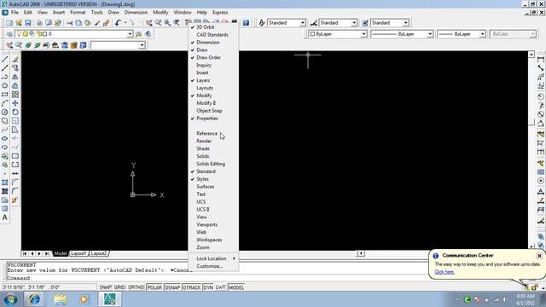The image size is (546, 307).
Task: Close the Communication Center balloon
Action: point(539,256)
